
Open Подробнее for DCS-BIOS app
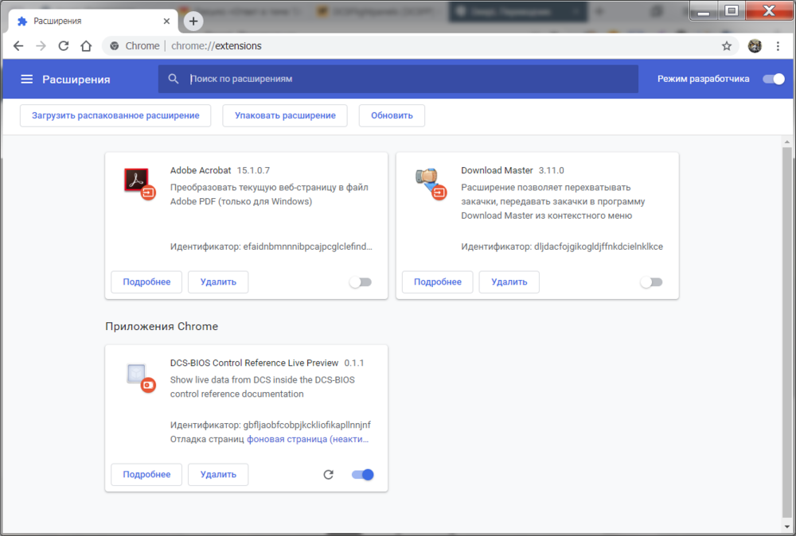pyautogui.click(x=146, y=475)
